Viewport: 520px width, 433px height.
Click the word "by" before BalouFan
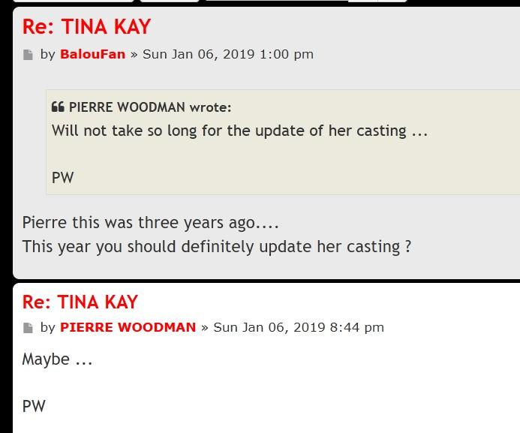pyautogui.click(x=48, y=54)
